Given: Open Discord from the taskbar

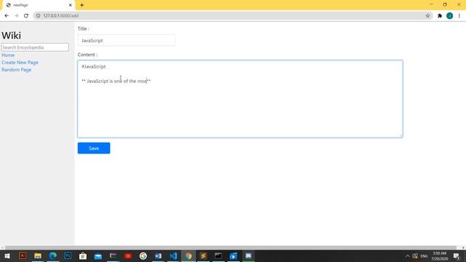Looking at the screenshot, I should click(248, 255).
